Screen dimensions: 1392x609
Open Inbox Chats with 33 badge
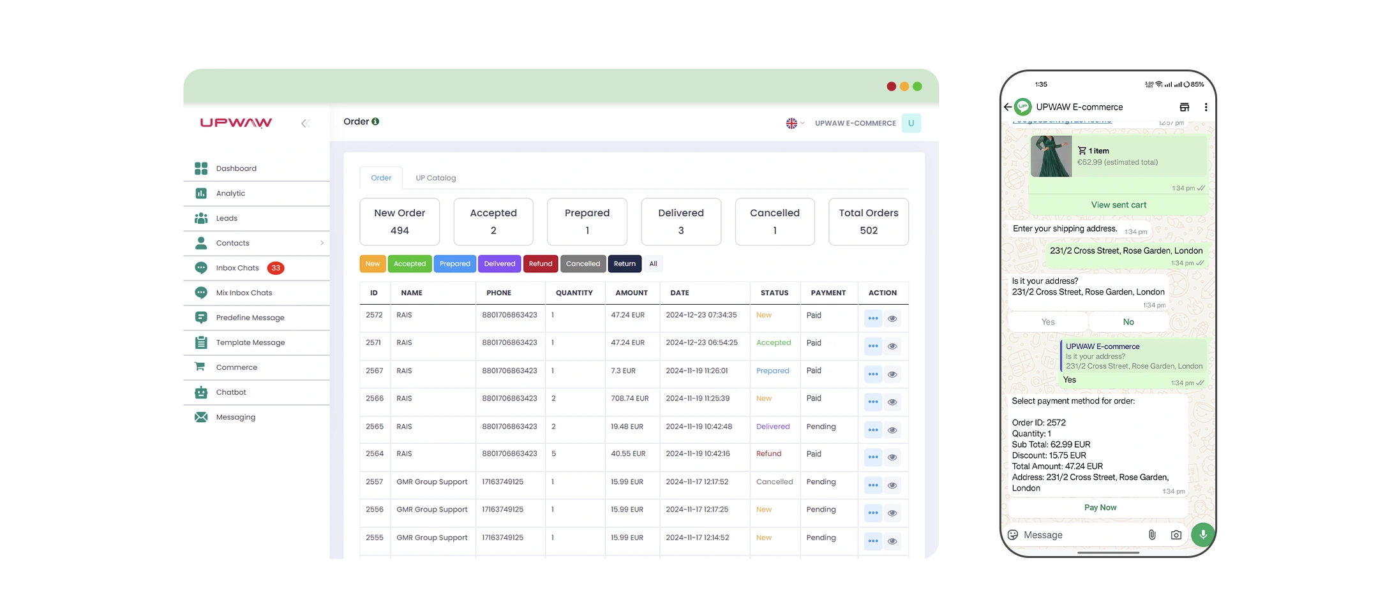click(x=239, y=268)
